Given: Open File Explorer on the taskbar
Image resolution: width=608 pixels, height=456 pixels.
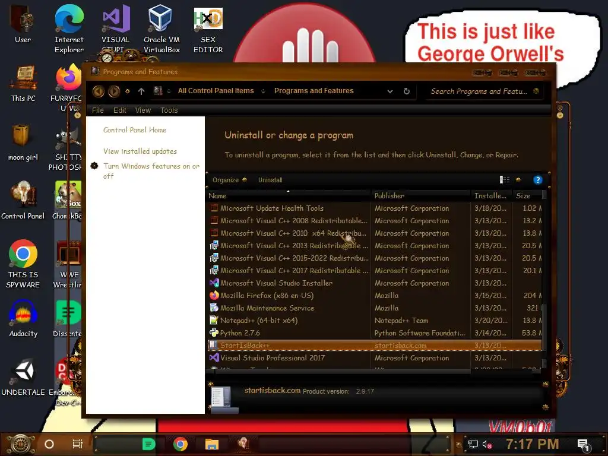Looking at the screenshot, I should click(212, 444).
